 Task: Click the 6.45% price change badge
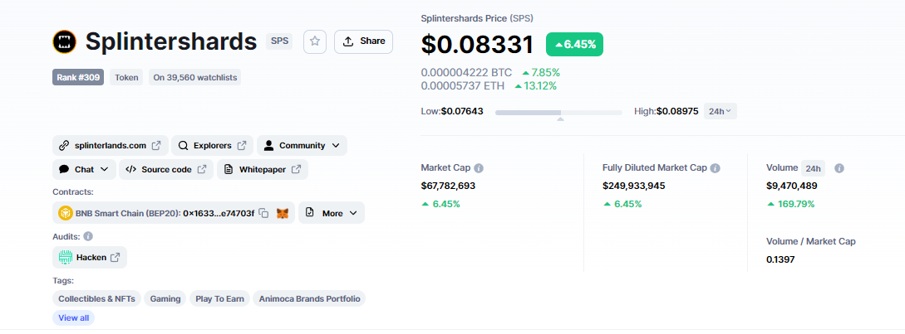tap(574, 45)
